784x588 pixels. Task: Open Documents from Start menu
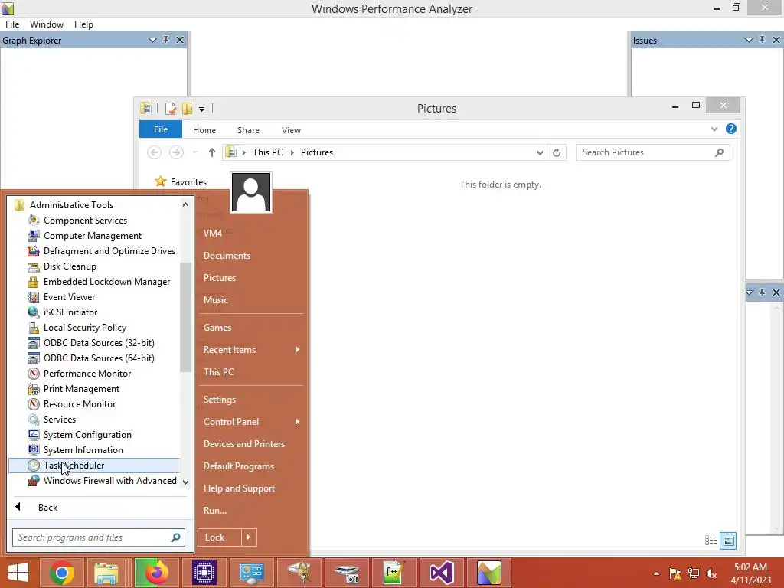[227, 256]
